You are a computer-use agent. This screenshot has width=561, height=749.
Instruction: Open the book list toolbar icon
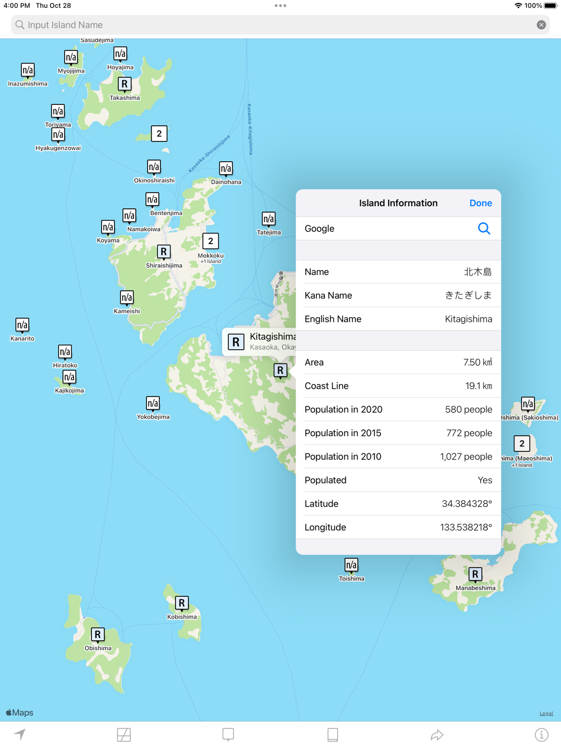[x=333, y=734]
